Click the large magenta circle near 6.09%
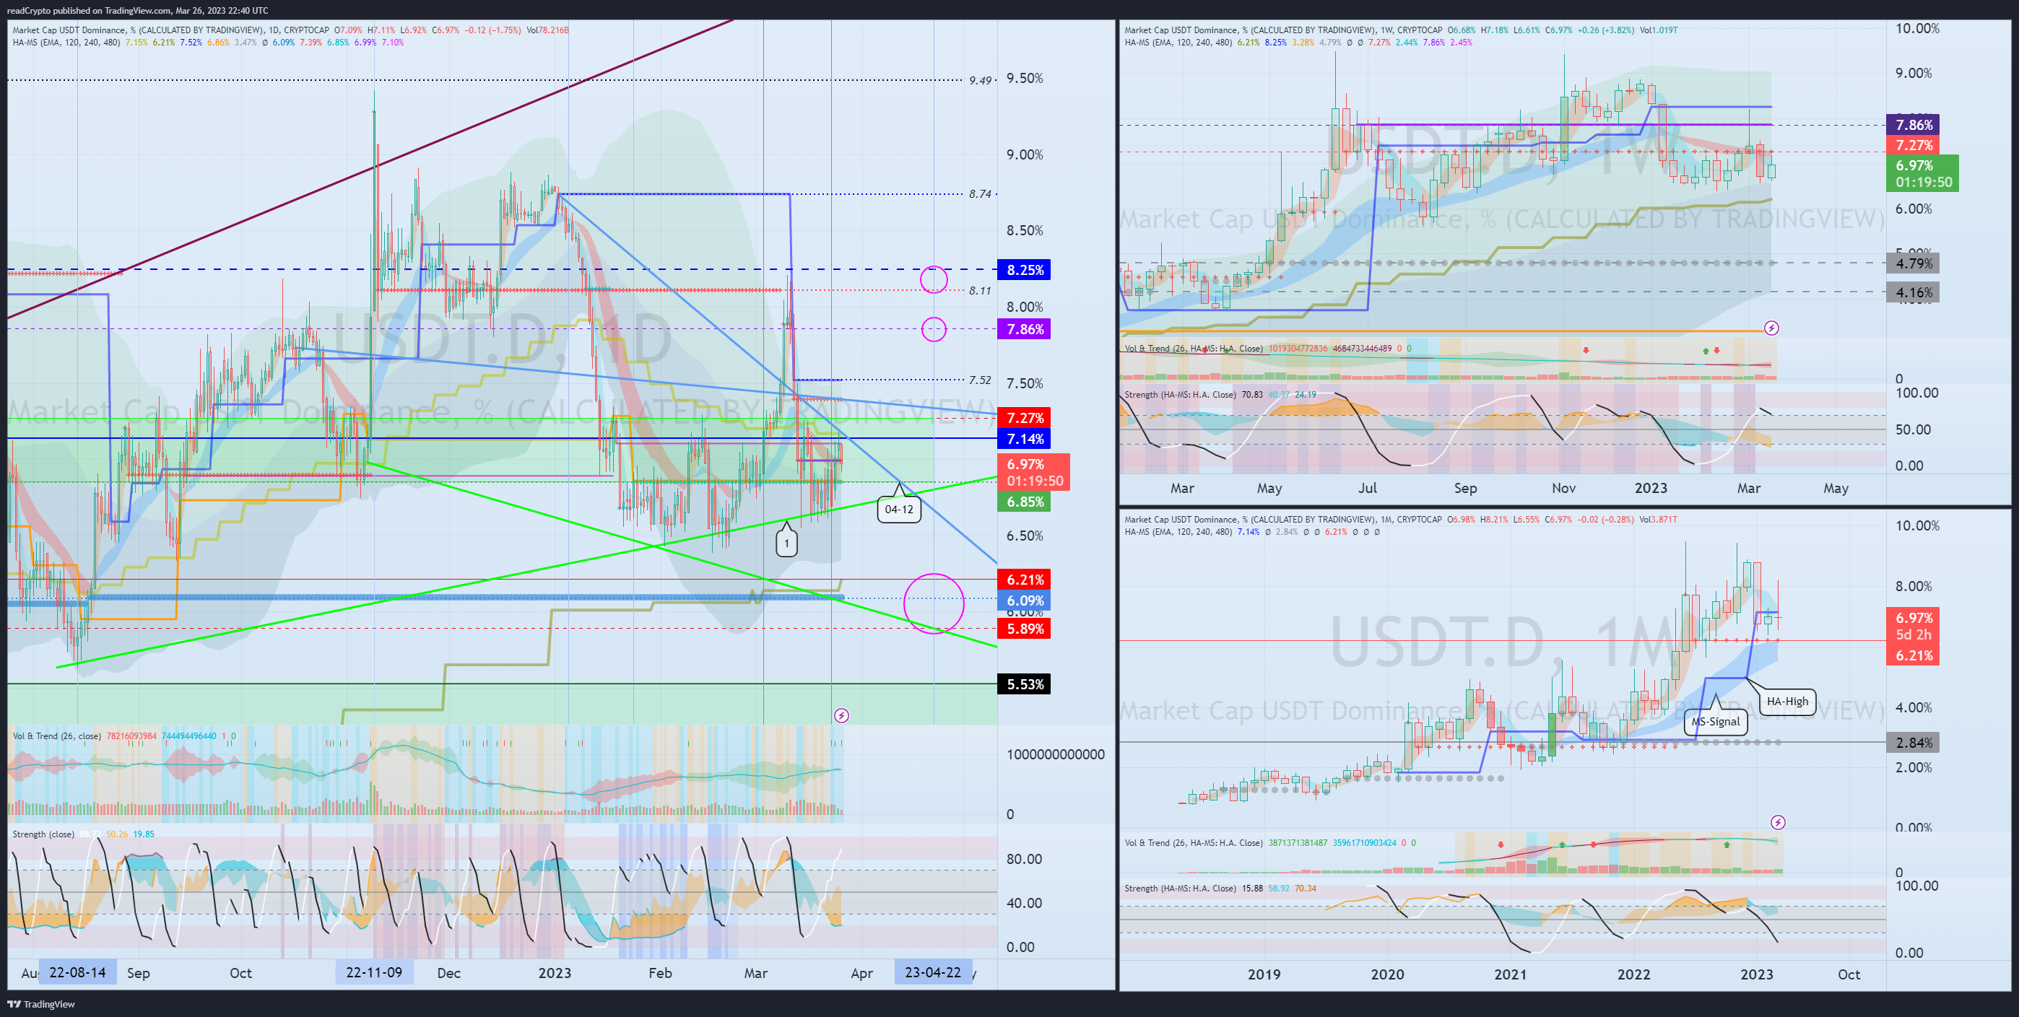 click(x=934, y=603)
